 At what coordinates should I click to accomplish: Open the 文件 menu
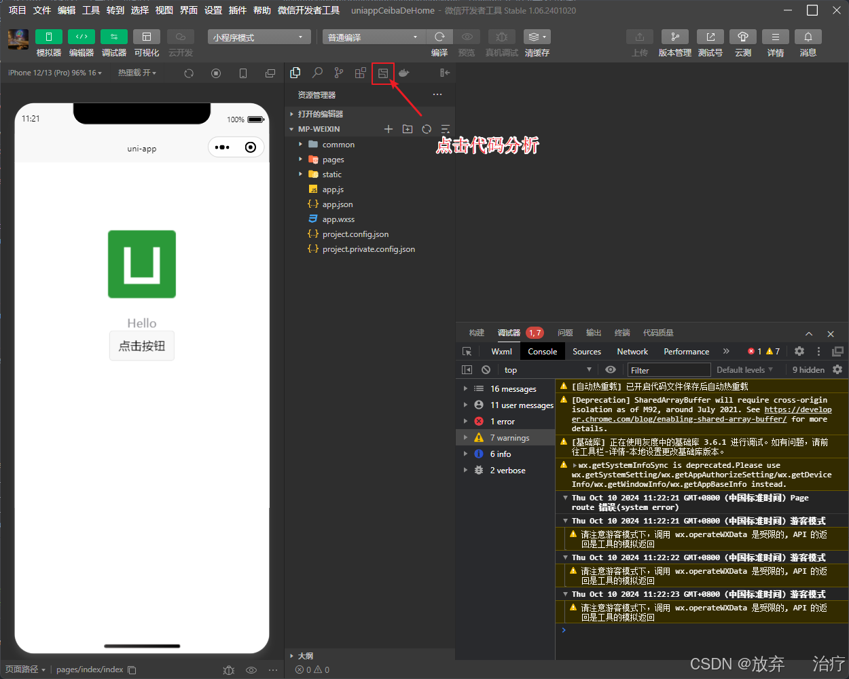[x=42, y=10]
